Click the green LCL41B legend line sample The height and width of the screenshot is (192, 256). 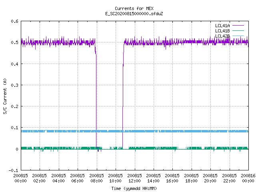(238, 30)
